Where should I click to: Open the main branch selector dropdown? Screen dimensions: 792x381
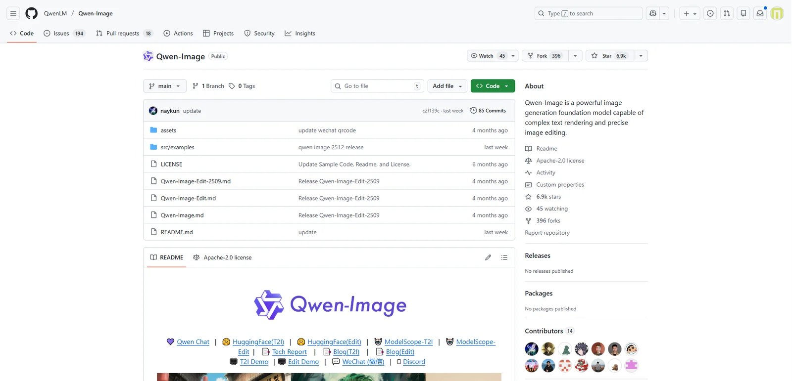tap(165, 86)
